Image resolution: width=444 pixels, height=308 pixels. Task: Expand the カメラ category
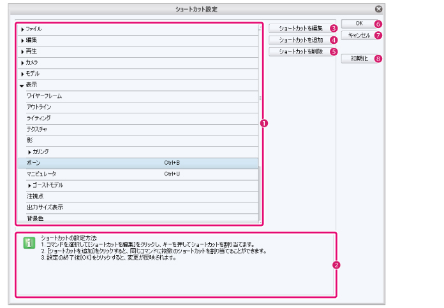22,63
